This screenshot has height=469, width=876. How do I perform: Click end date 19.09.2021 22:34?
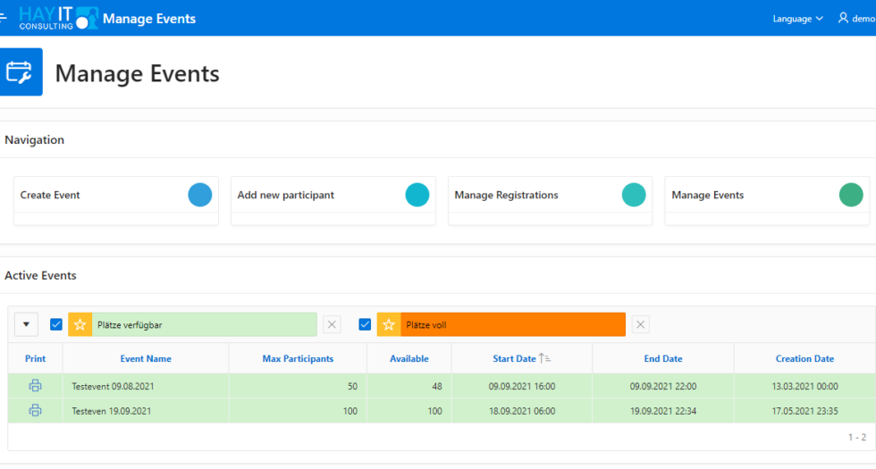[663, 411]
